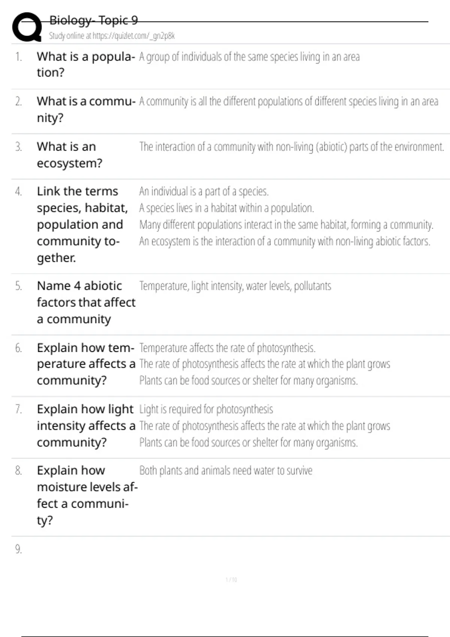Select the question 'What is an ecosystem?'
The height and width of the screenshot is (637, 450).
click(x=69, y=155)
